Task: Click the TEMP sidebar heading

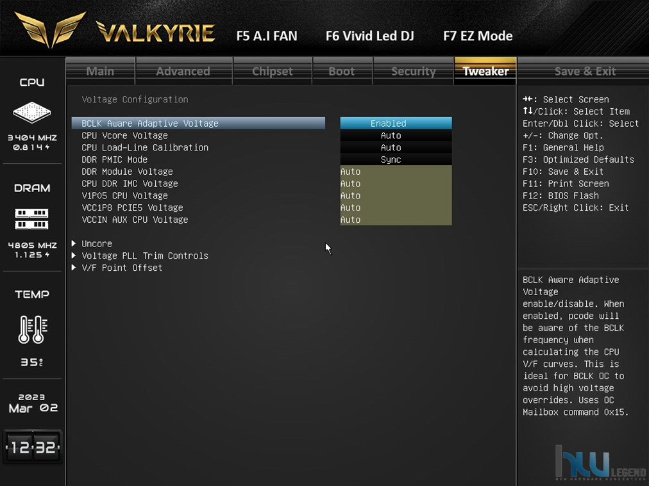Action: click(x=32, y=295)
